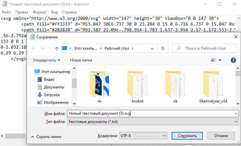Click the Отмена button

(x=221, y=136)
